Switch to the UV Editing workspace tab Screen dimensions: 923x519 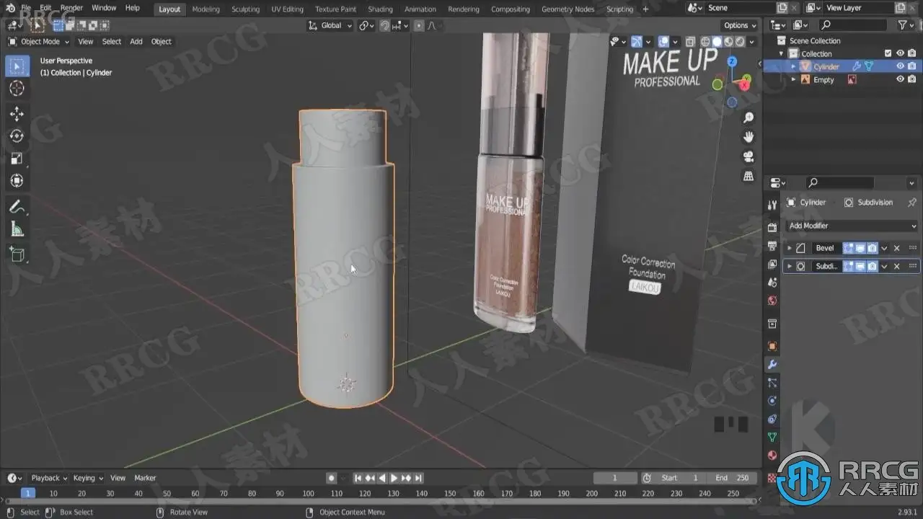(287, 9)
